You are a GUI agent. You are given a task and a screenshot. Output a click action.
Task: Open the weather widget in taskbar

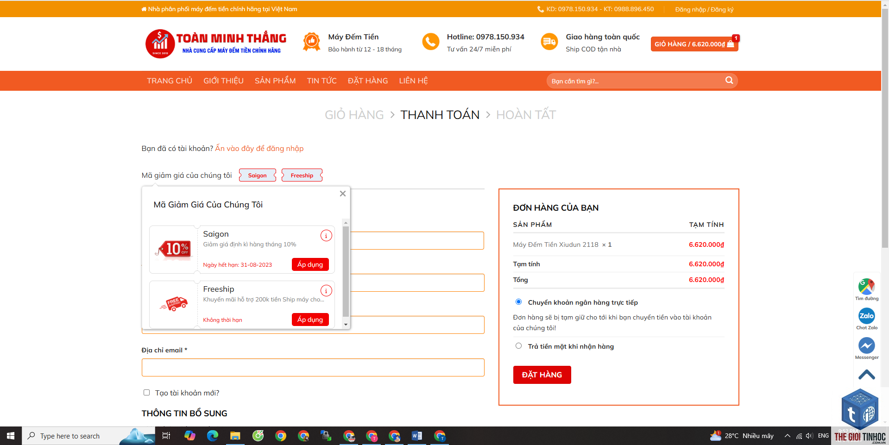(x=742, y=436)
